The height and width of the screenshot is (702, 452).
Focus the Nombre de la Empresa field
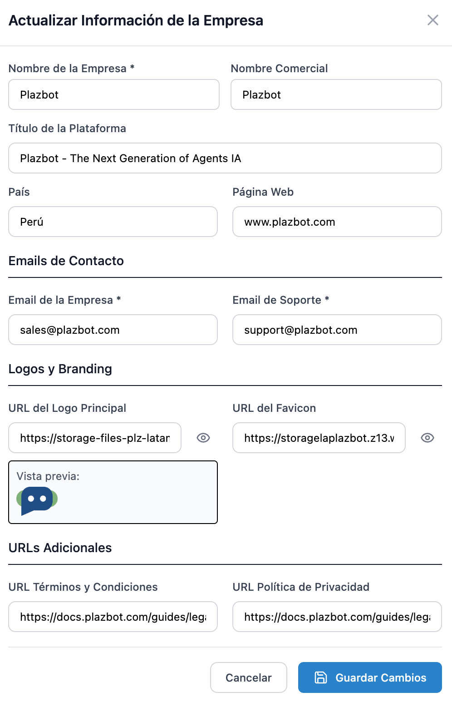click(x=114, y=94)
